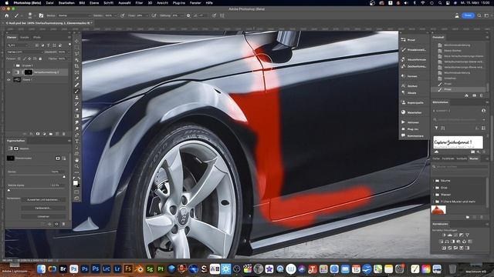Delete layer with Layers panel trash icon
Image resolution: width=494 pixels, height=277 pixels.
point(63,134)
